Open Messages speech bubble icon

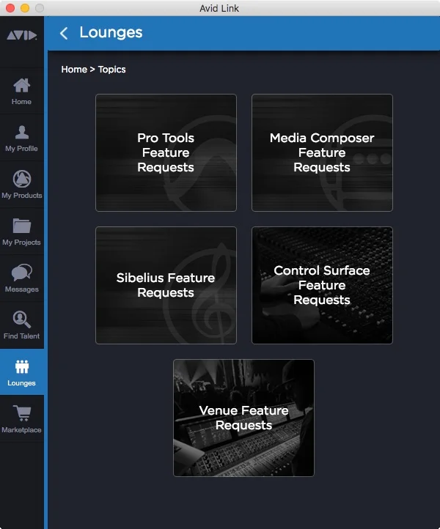21,273
